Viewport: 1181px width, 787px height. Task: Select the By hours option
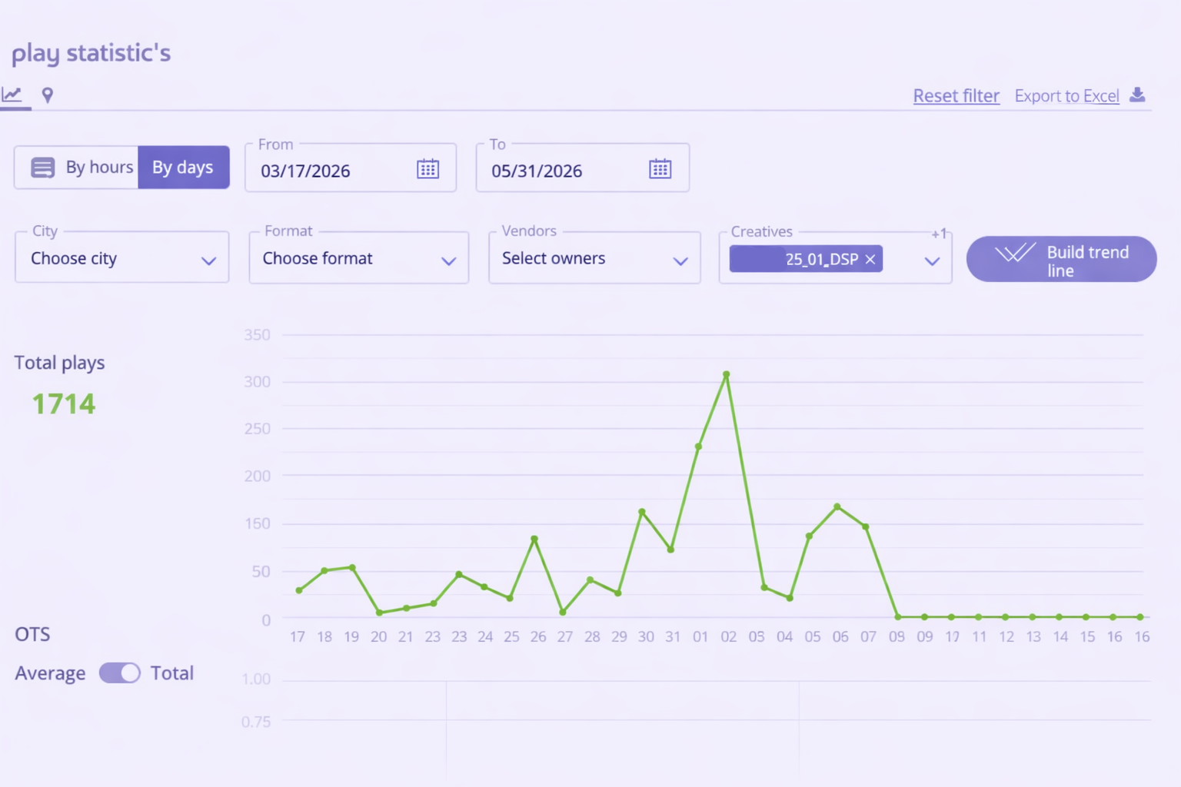[77, 167]
